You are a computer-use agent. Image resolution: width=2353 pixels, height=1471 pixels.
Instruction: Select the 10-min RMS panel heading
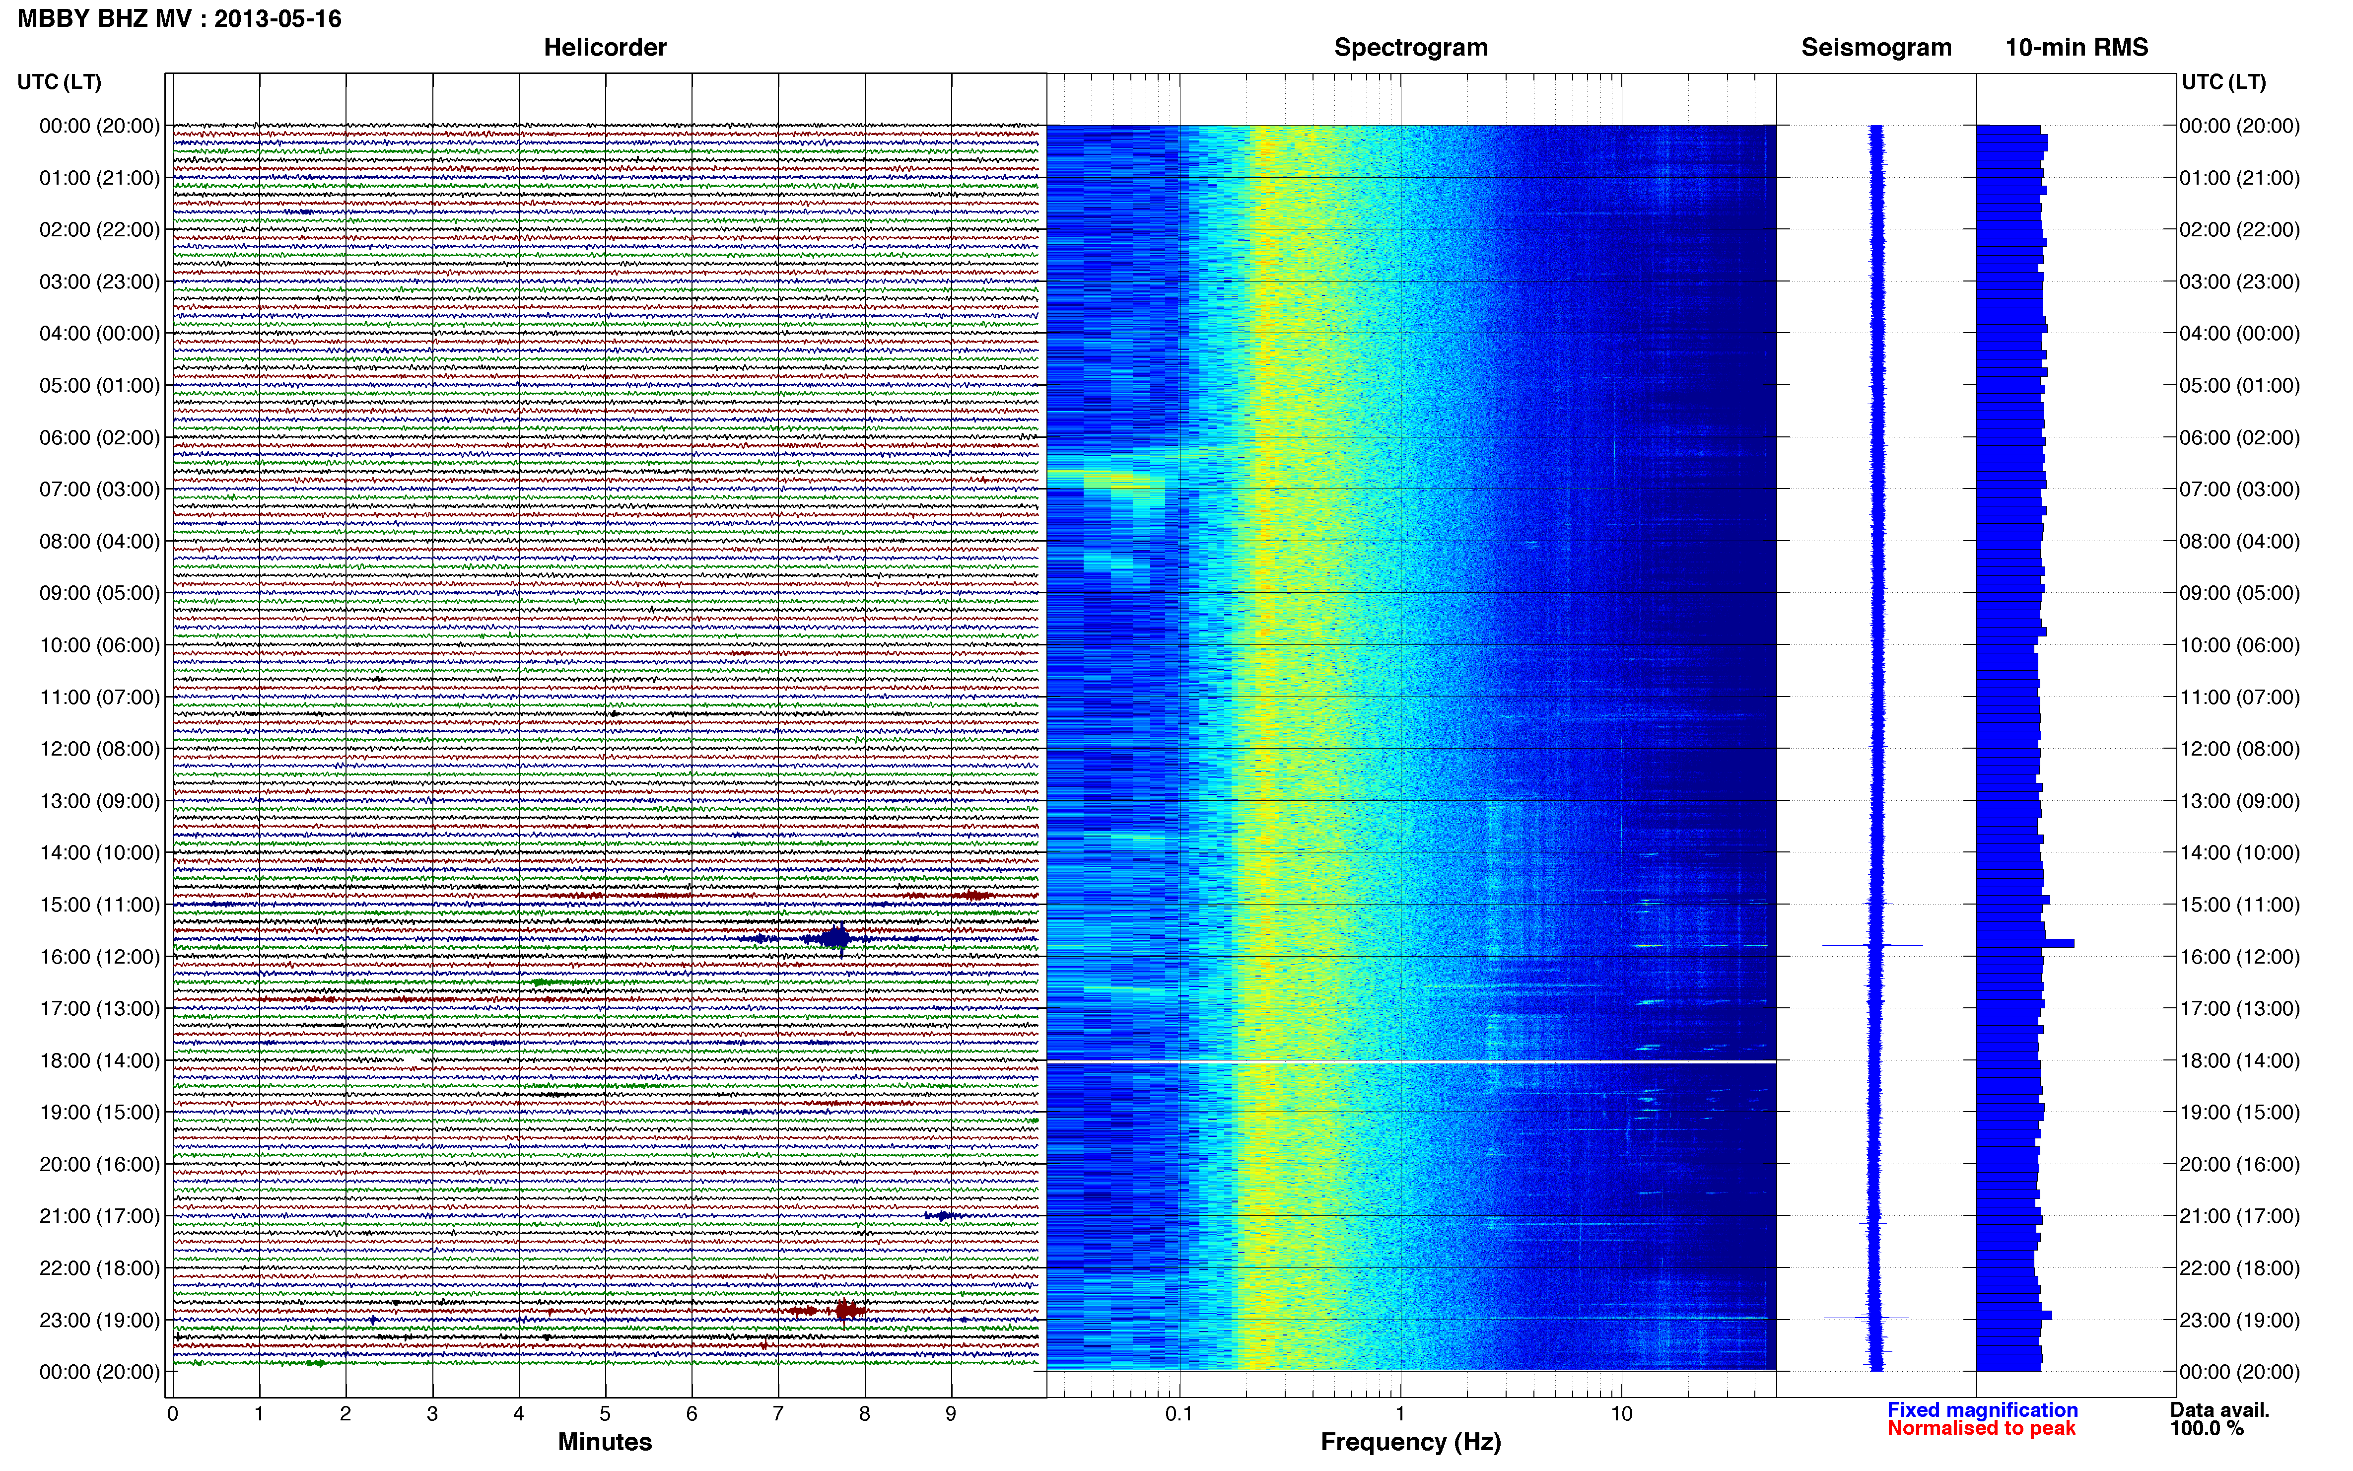tap(2077, 48)
